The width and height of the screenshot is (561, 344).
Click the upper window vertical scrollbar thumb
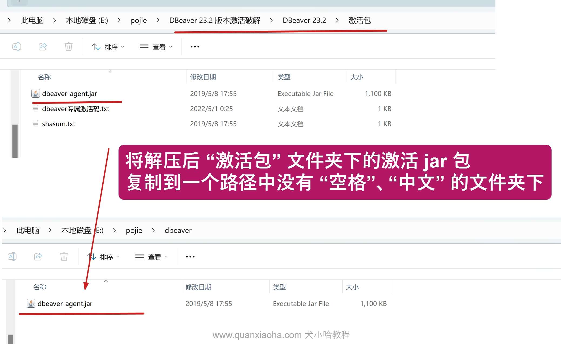click(x=15, y=141)
